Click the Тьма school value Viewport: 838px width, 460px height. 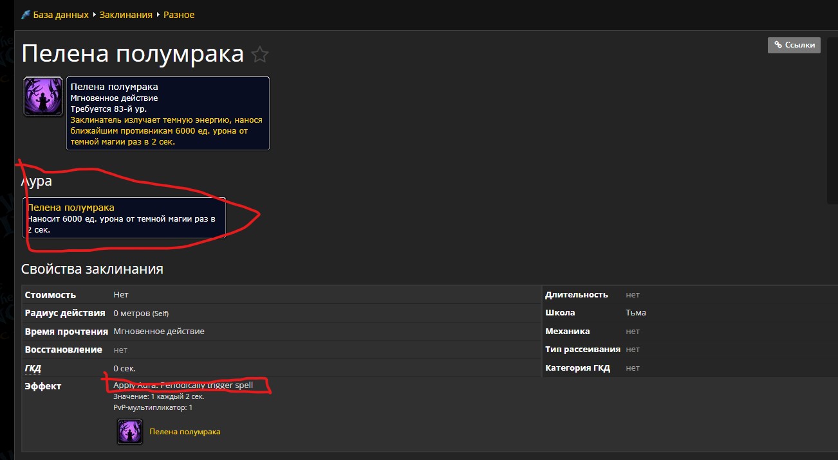coord(635,313)
